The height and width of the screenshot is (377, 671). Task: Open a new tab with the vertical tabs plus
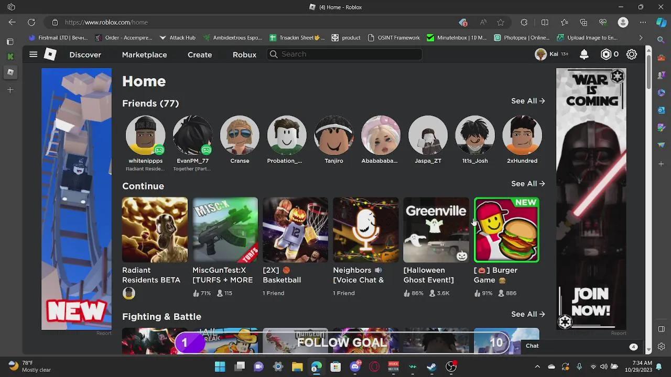10,90
